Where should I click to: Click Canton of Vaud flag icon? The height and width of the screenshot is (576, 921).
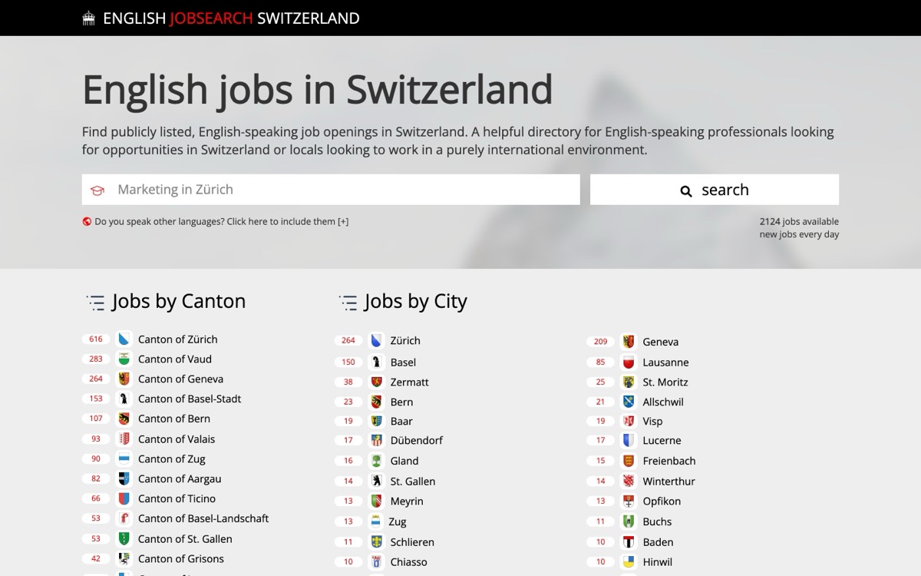click(x=124, y=359)
